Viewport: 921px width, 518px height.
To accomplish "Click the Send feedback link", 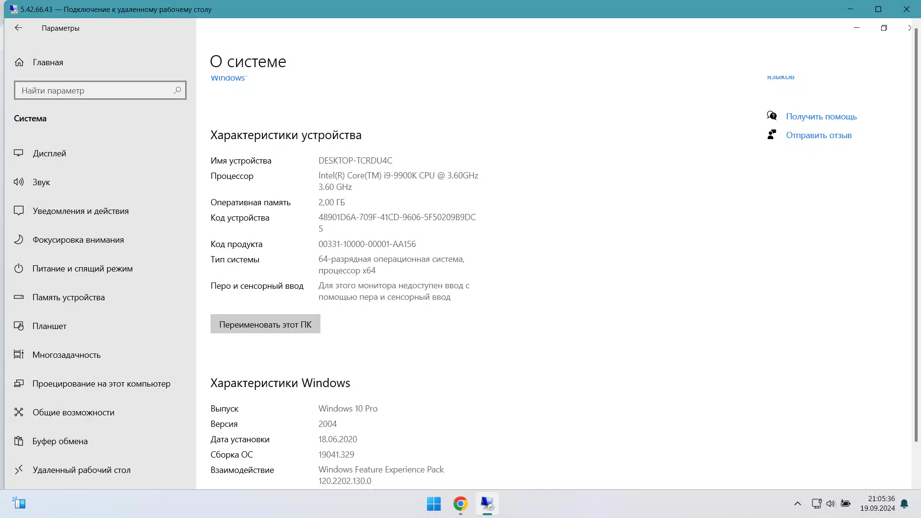I will [x=818, y=135].
